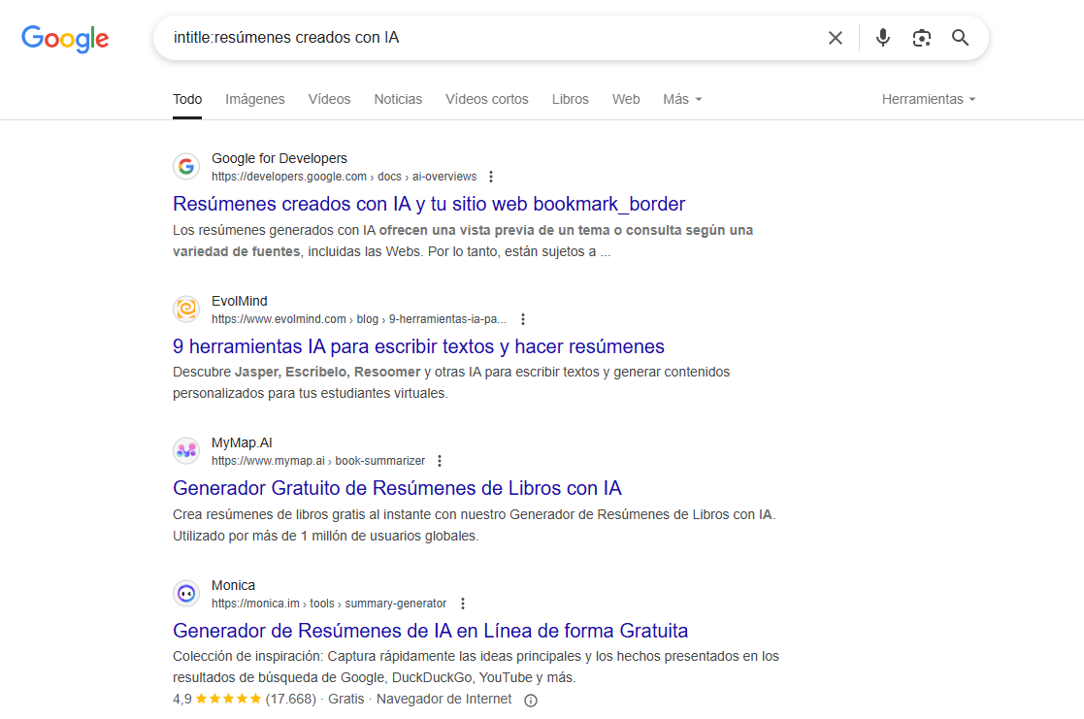Image resolution: width=1084 pixels, height=719 pixels.
Task: Click the Google for Developers favicon
Action: [x=186, y=167]
